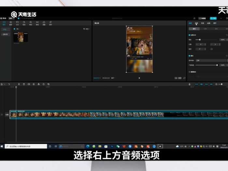This screenshot has width=228, height=171.
Task: Click the third blue preview-axis toggle on timeline toolbar
Action: [206, 84]
